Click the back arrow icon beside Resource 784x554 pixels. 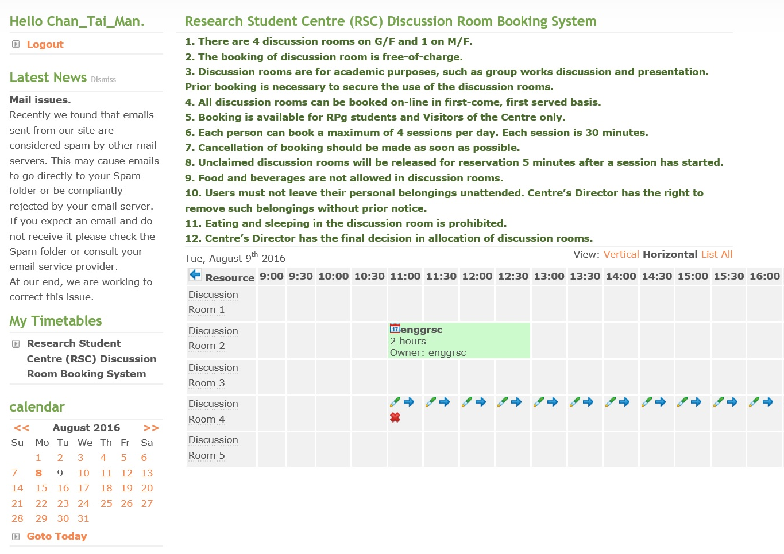point(195,274)
